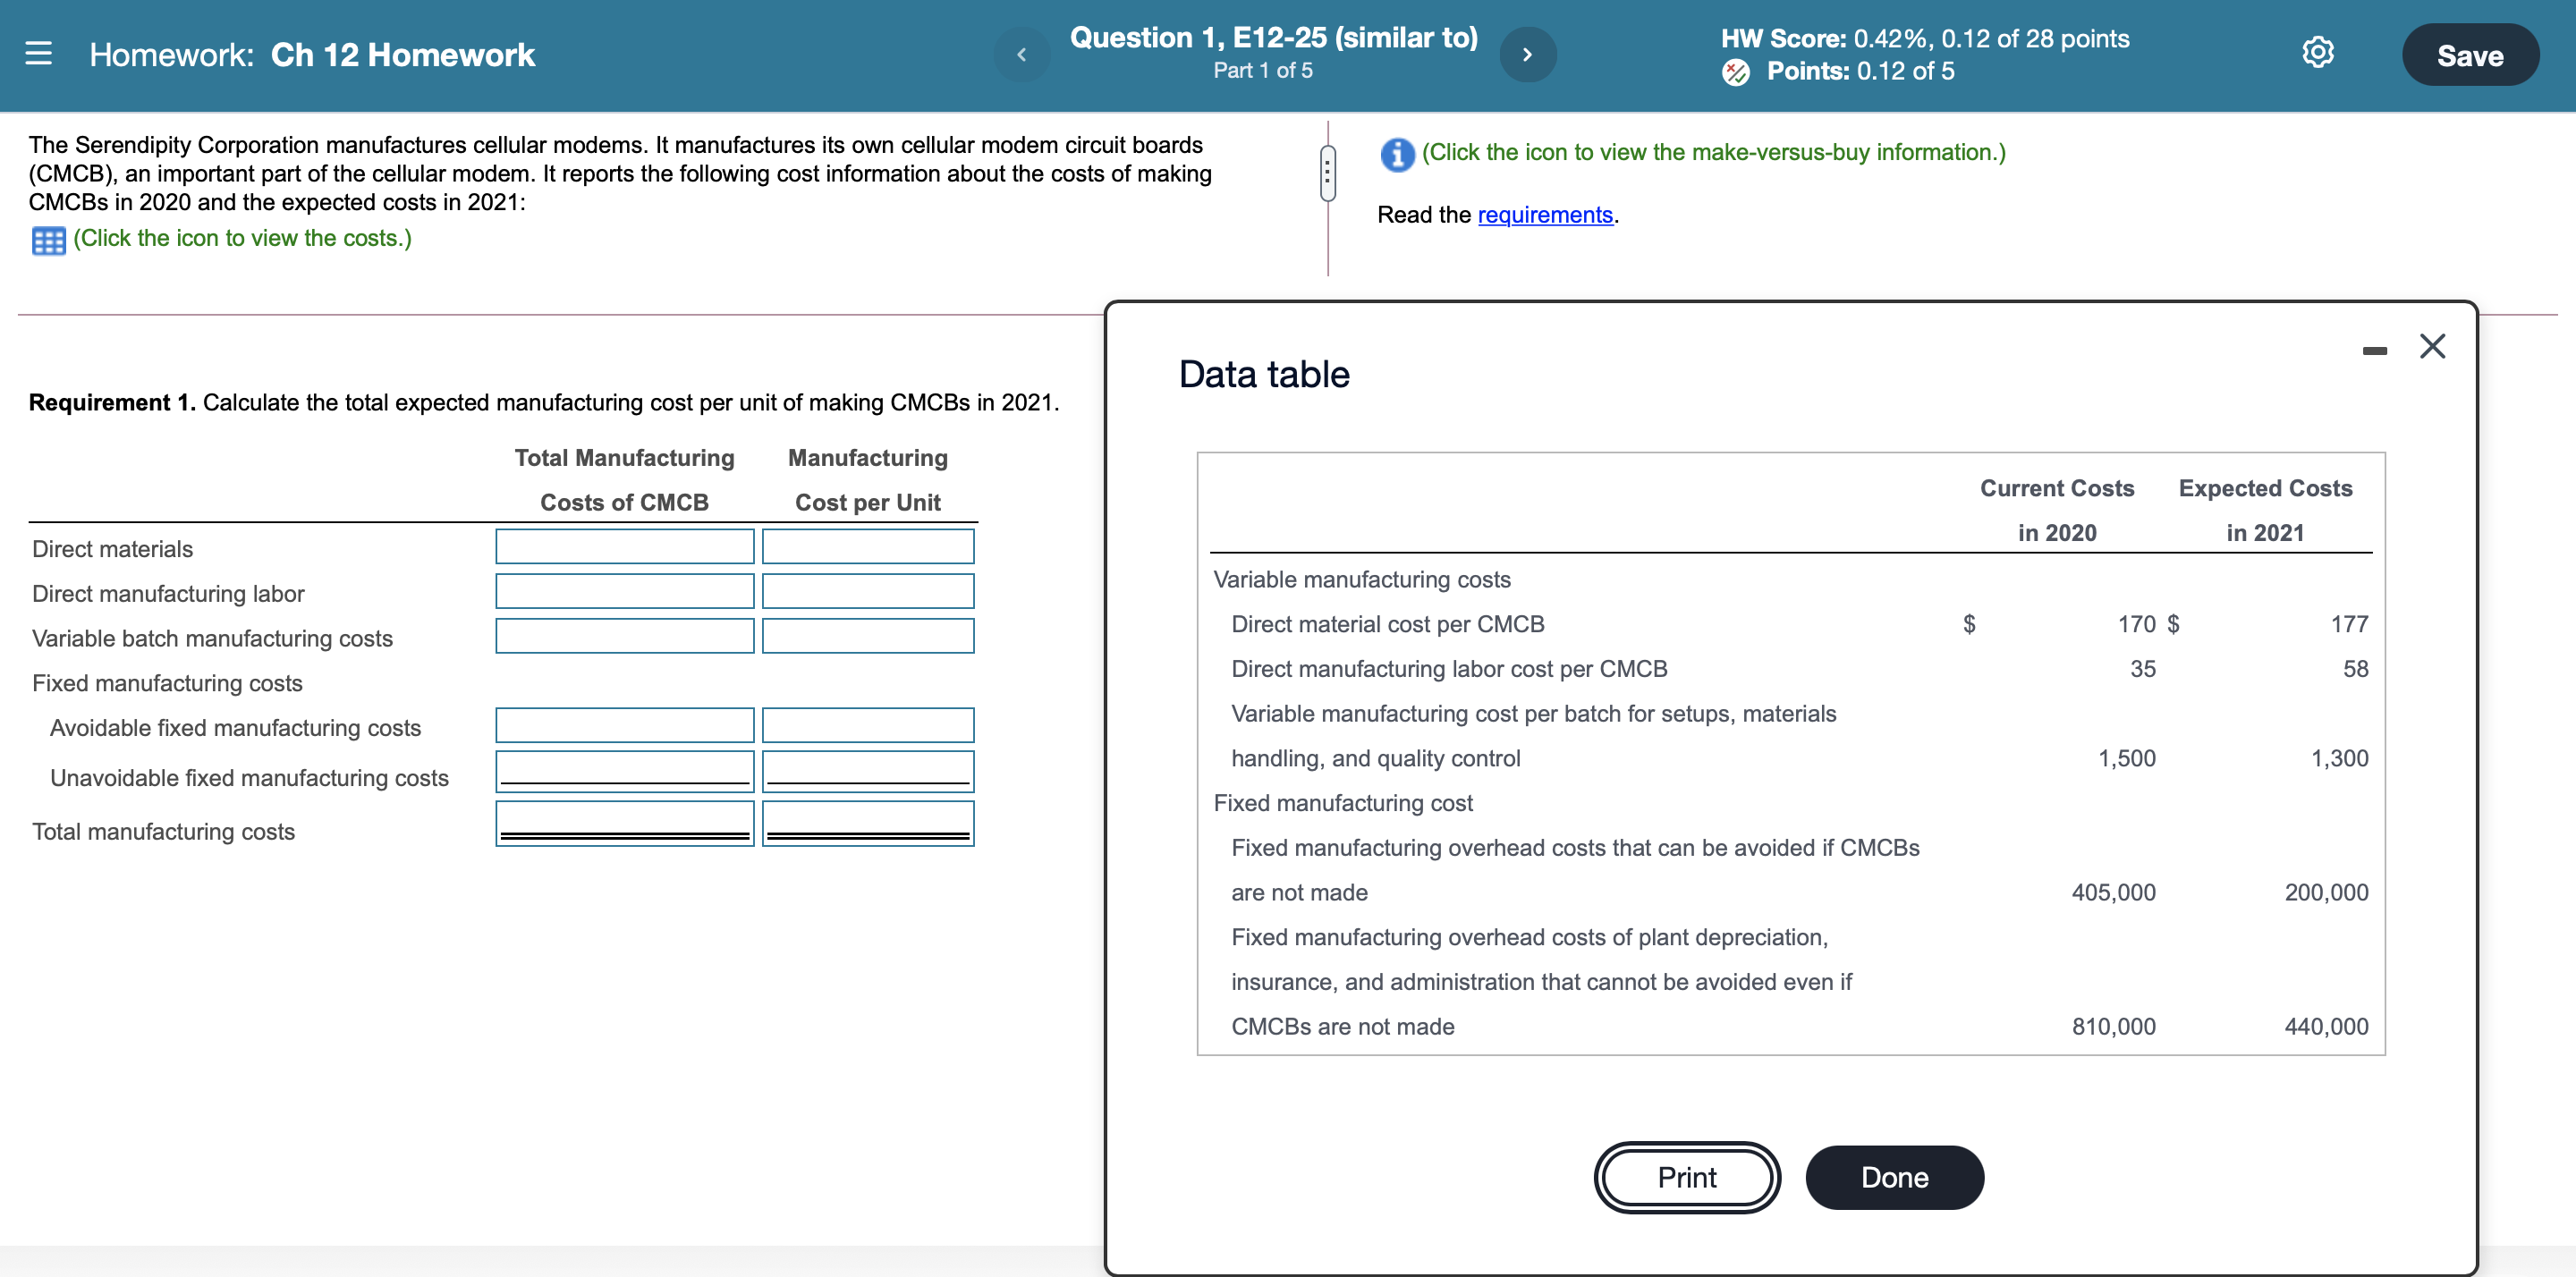Select the Avoidable fixed costs input box

point(623,724)
